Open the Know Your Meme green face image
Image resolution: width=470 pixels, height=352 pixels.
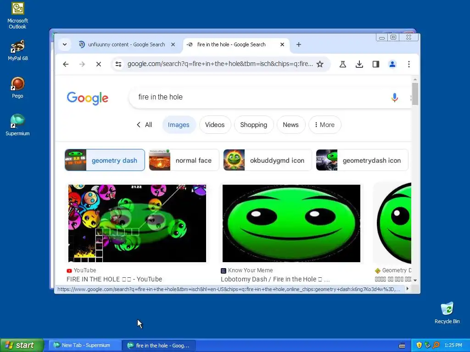point(291,223)
